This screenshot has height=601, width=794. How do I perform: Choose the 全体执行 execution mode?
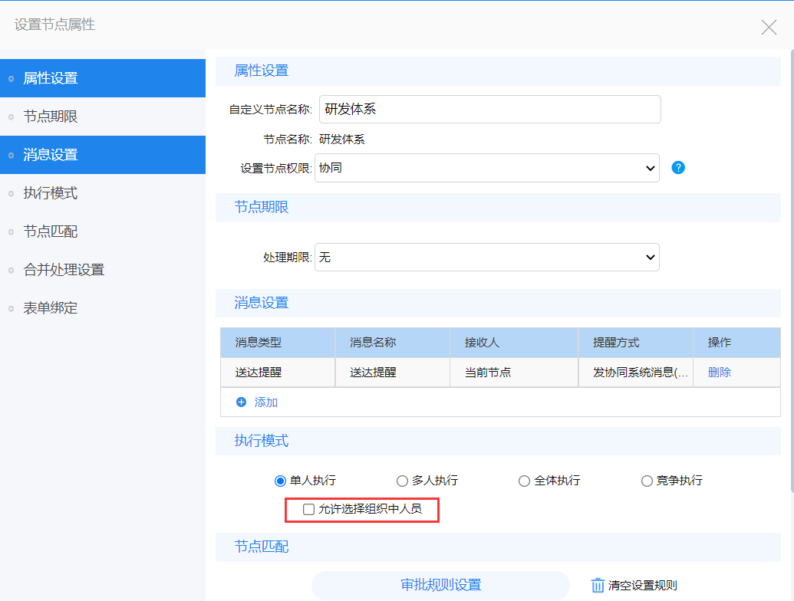click(x=524, y=481)
